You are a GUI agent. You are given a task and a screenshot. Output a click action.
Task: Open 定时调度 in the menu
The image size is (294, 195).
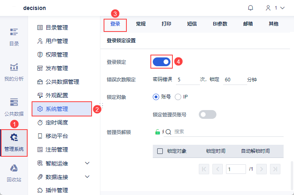point(56,122)
